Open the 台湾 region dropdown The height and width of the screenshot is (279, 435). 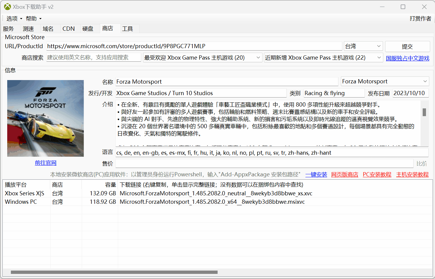[x=363, y=46]
